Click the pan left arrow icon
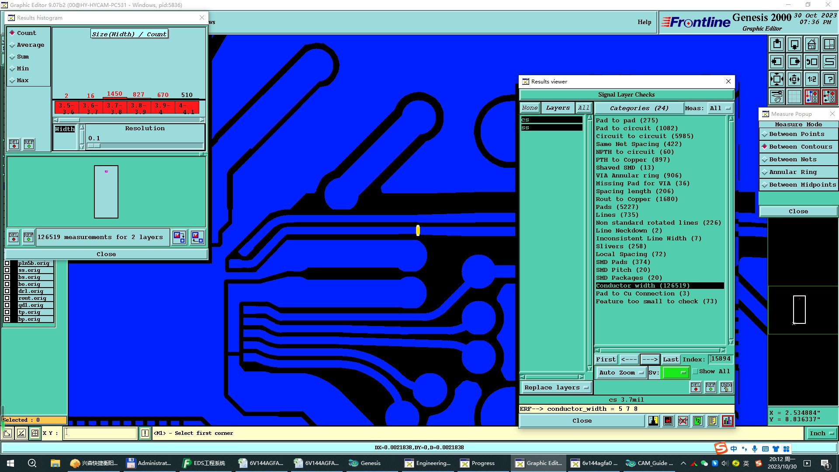The image size is (839, 472). click(777, 62)
